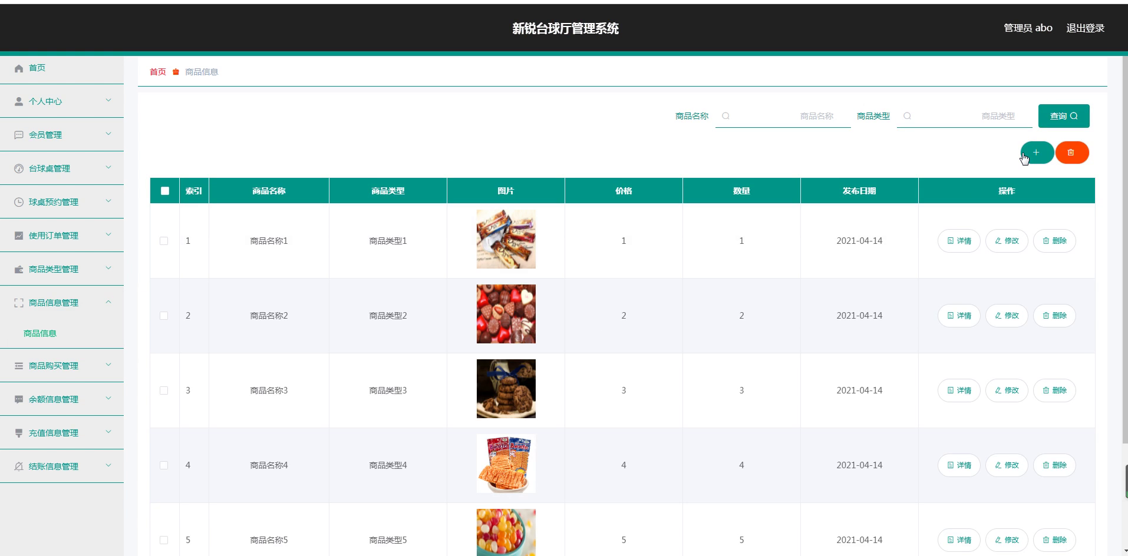Image resolution: width=1128 pixels, height=556 pixels.
Task: Click the clock icon beside 球桌预约管理
Action: [19, 202]
